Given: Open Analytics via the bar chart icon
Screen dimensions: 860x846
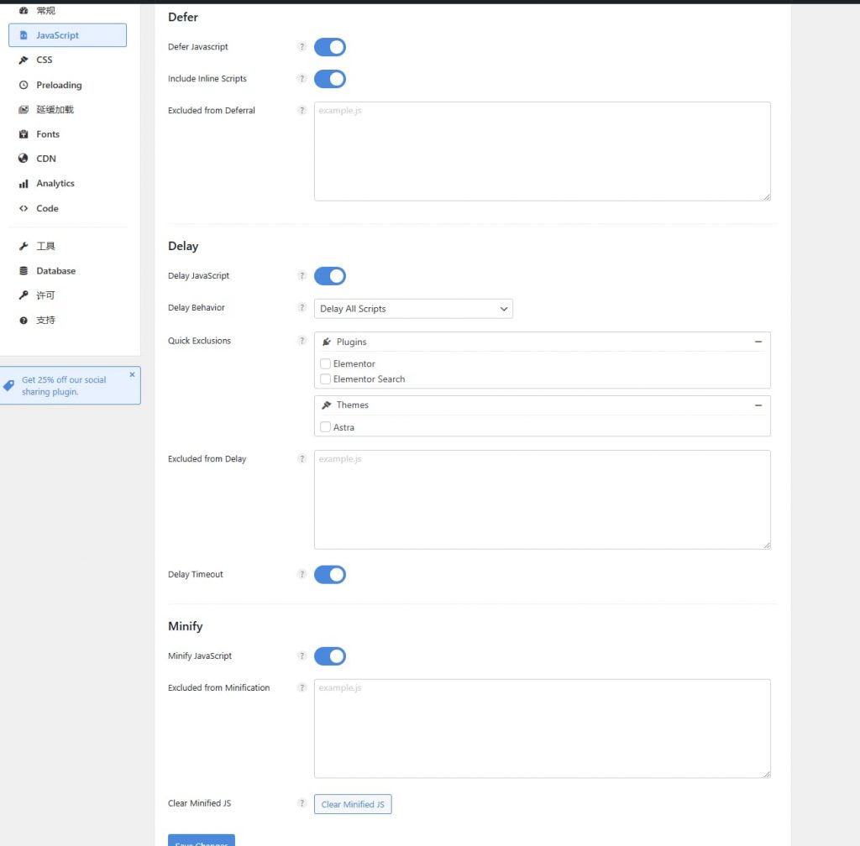Looking at the screenshot, I should click(23, 184).
